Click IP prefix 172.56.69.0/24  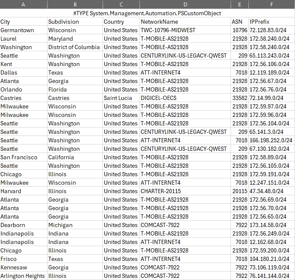coord(272,200)
